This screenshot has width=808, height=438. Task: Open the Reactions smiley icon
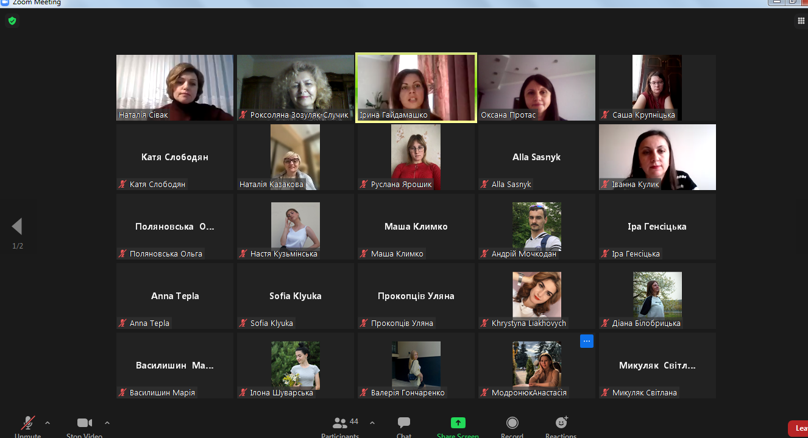click(562, 422)
